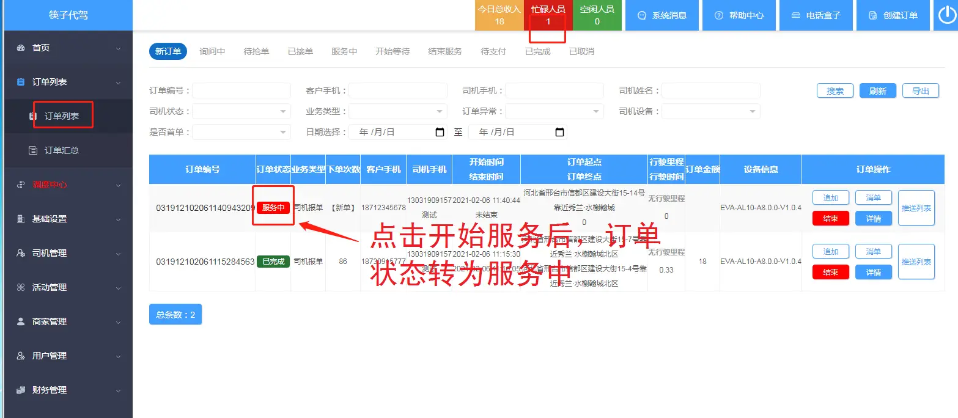
Task: Focus the 司机手机 input field
Action: pyautogui.click(x=555, y=90)
